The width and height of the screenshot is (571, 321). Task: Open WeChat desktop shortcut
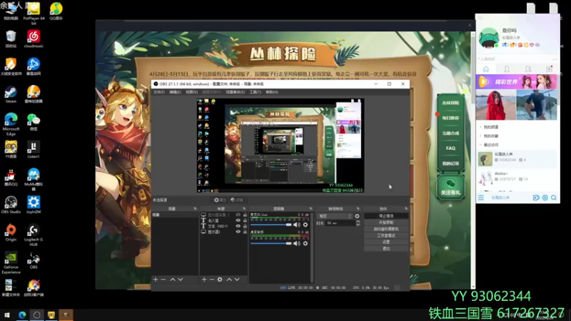[x=34, y=122]
